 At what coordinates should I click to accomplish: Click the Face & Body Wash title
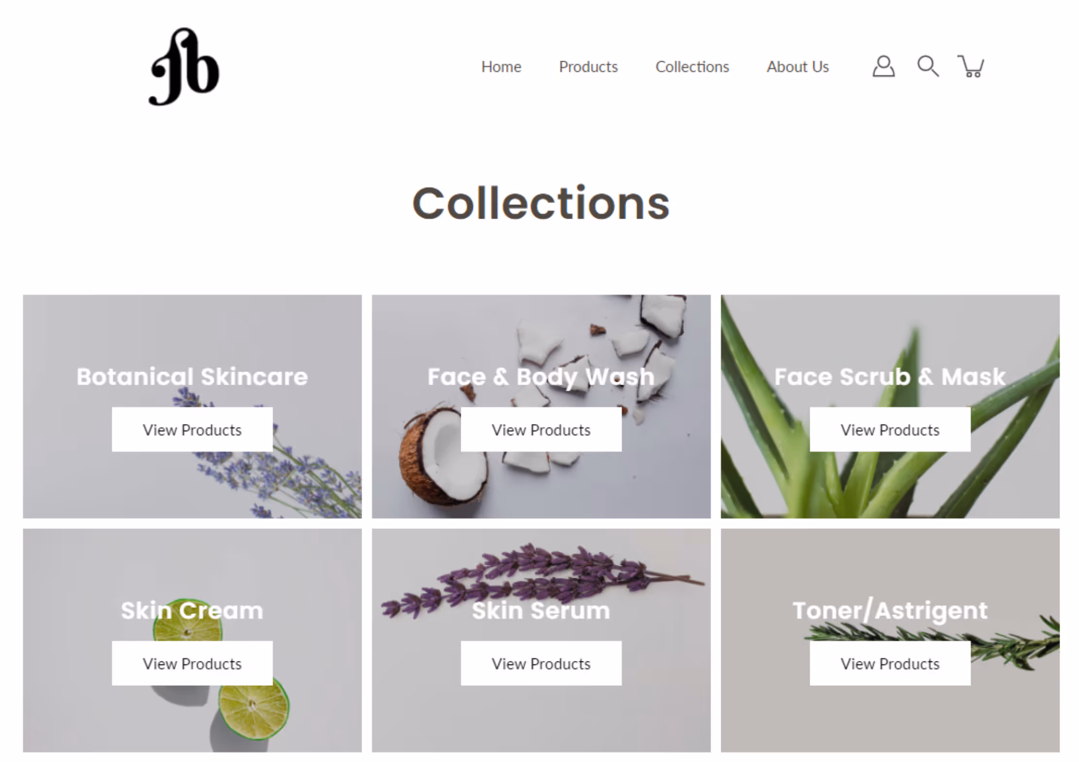pyautogui.click(x=541, y=377)
